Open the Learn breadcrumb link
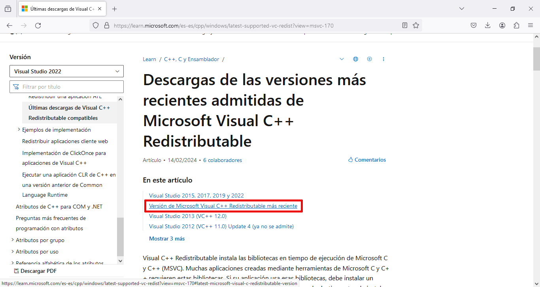540x287 pixels. (149, 59)
